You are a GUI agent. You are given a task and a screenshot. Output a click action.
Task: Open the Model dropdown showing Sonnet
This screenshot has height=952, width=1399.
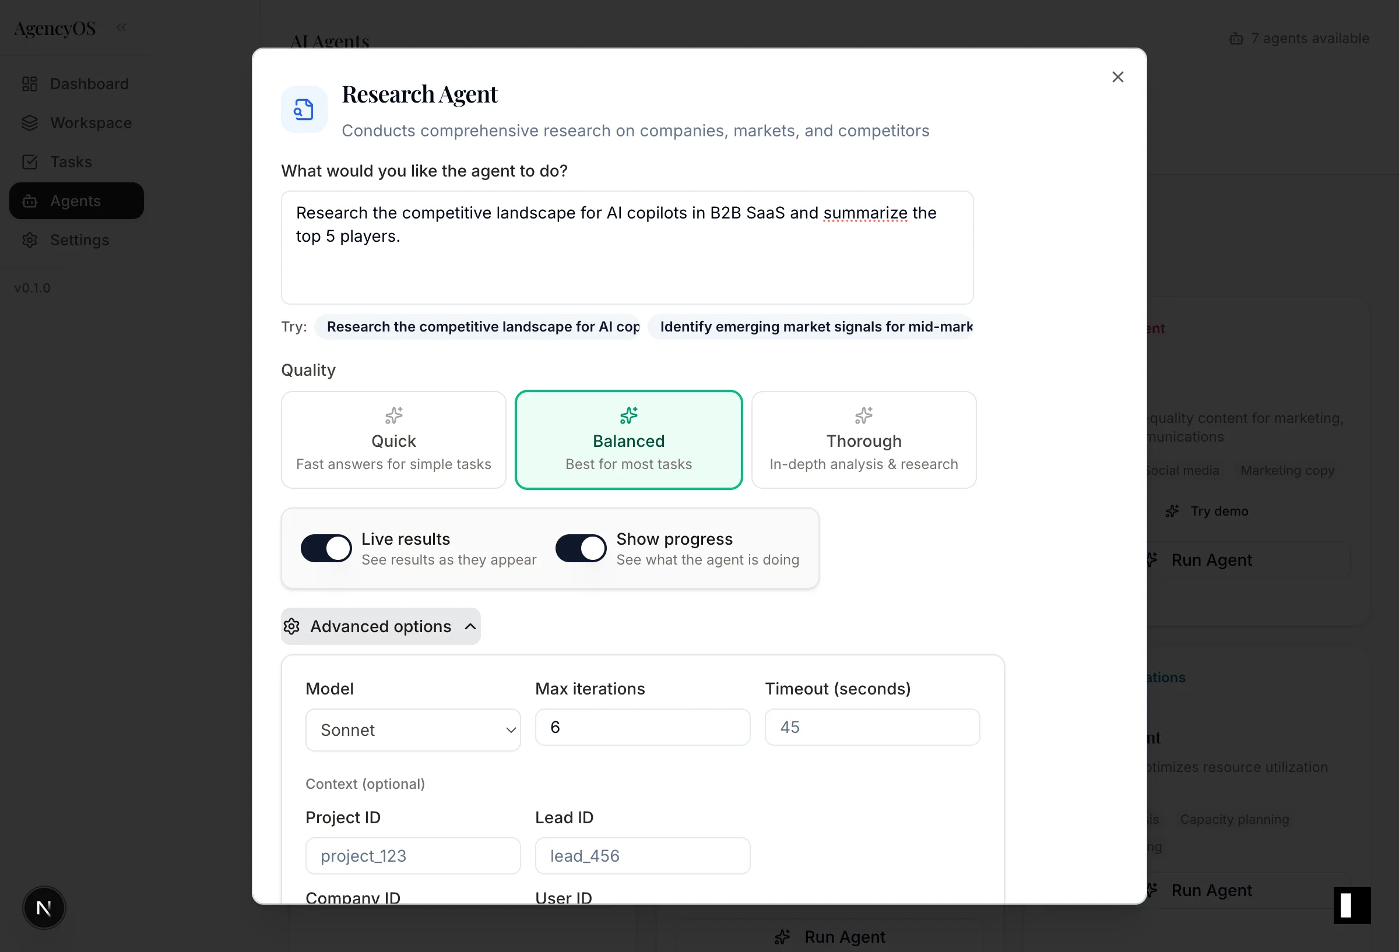coord(412,729)
